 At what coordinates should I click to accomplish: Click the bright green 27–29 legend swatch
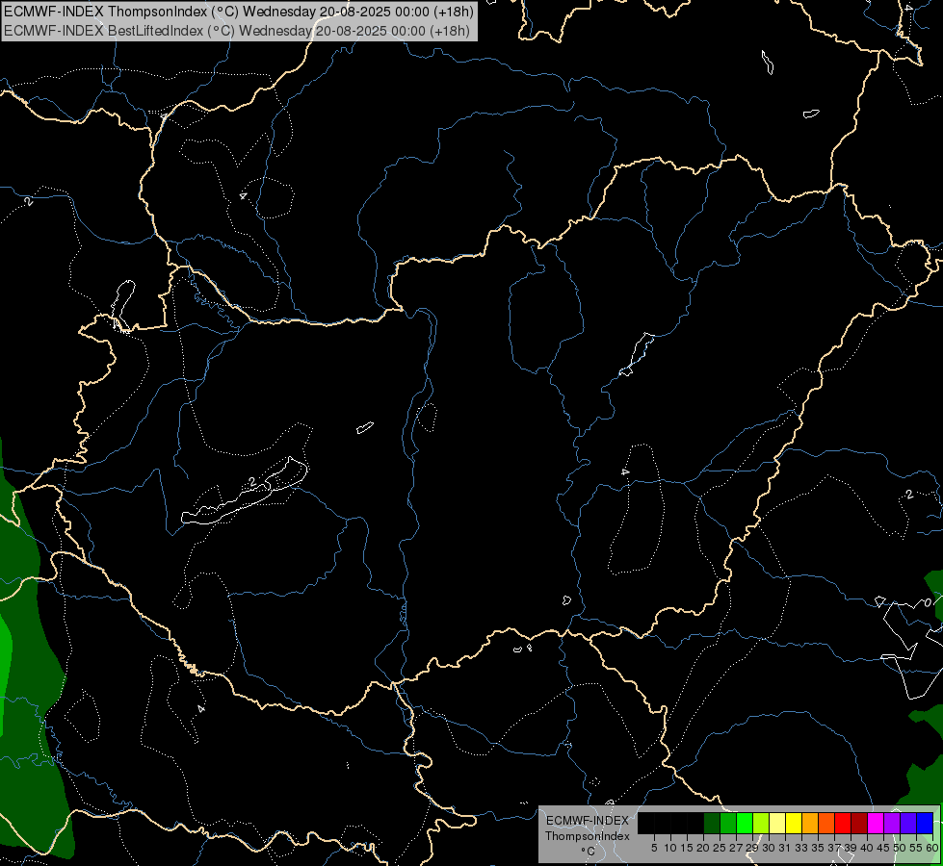[745, 823]
